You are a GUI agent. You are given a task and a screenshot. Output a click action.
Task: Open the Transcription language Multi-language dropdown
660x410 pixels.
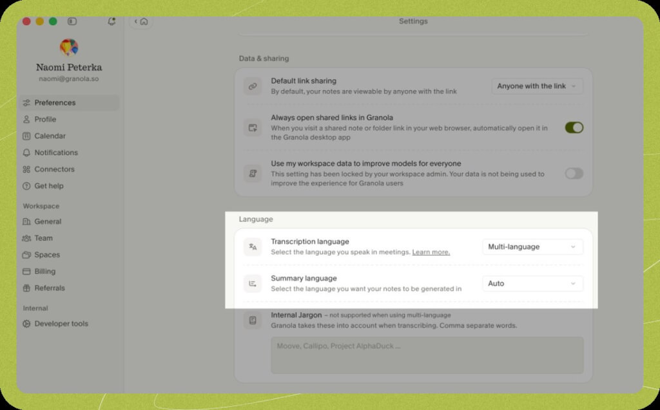click(532, 247)
